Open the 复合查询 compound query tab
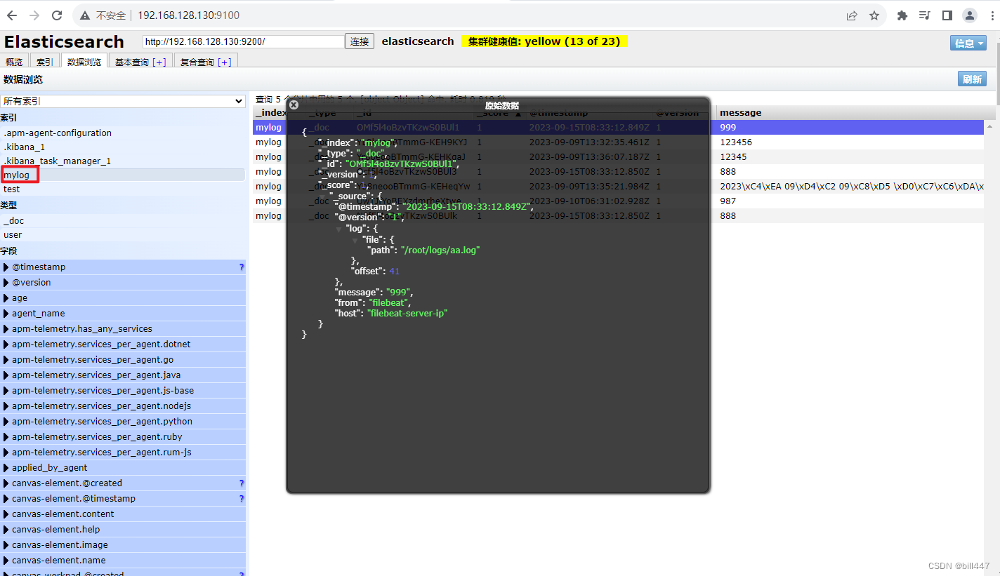 [197, 62]
